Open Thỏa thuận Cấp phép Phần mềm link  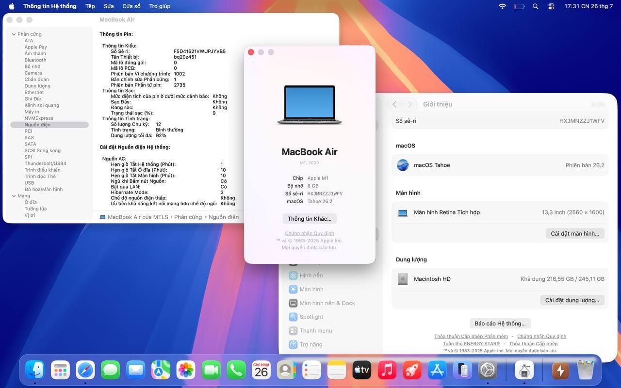coord(471,337)
